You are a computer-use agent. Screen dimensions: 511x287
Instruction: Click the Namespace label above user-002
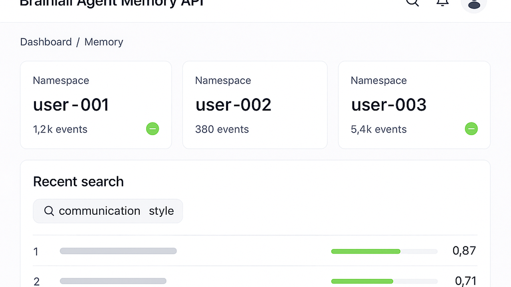223,81
